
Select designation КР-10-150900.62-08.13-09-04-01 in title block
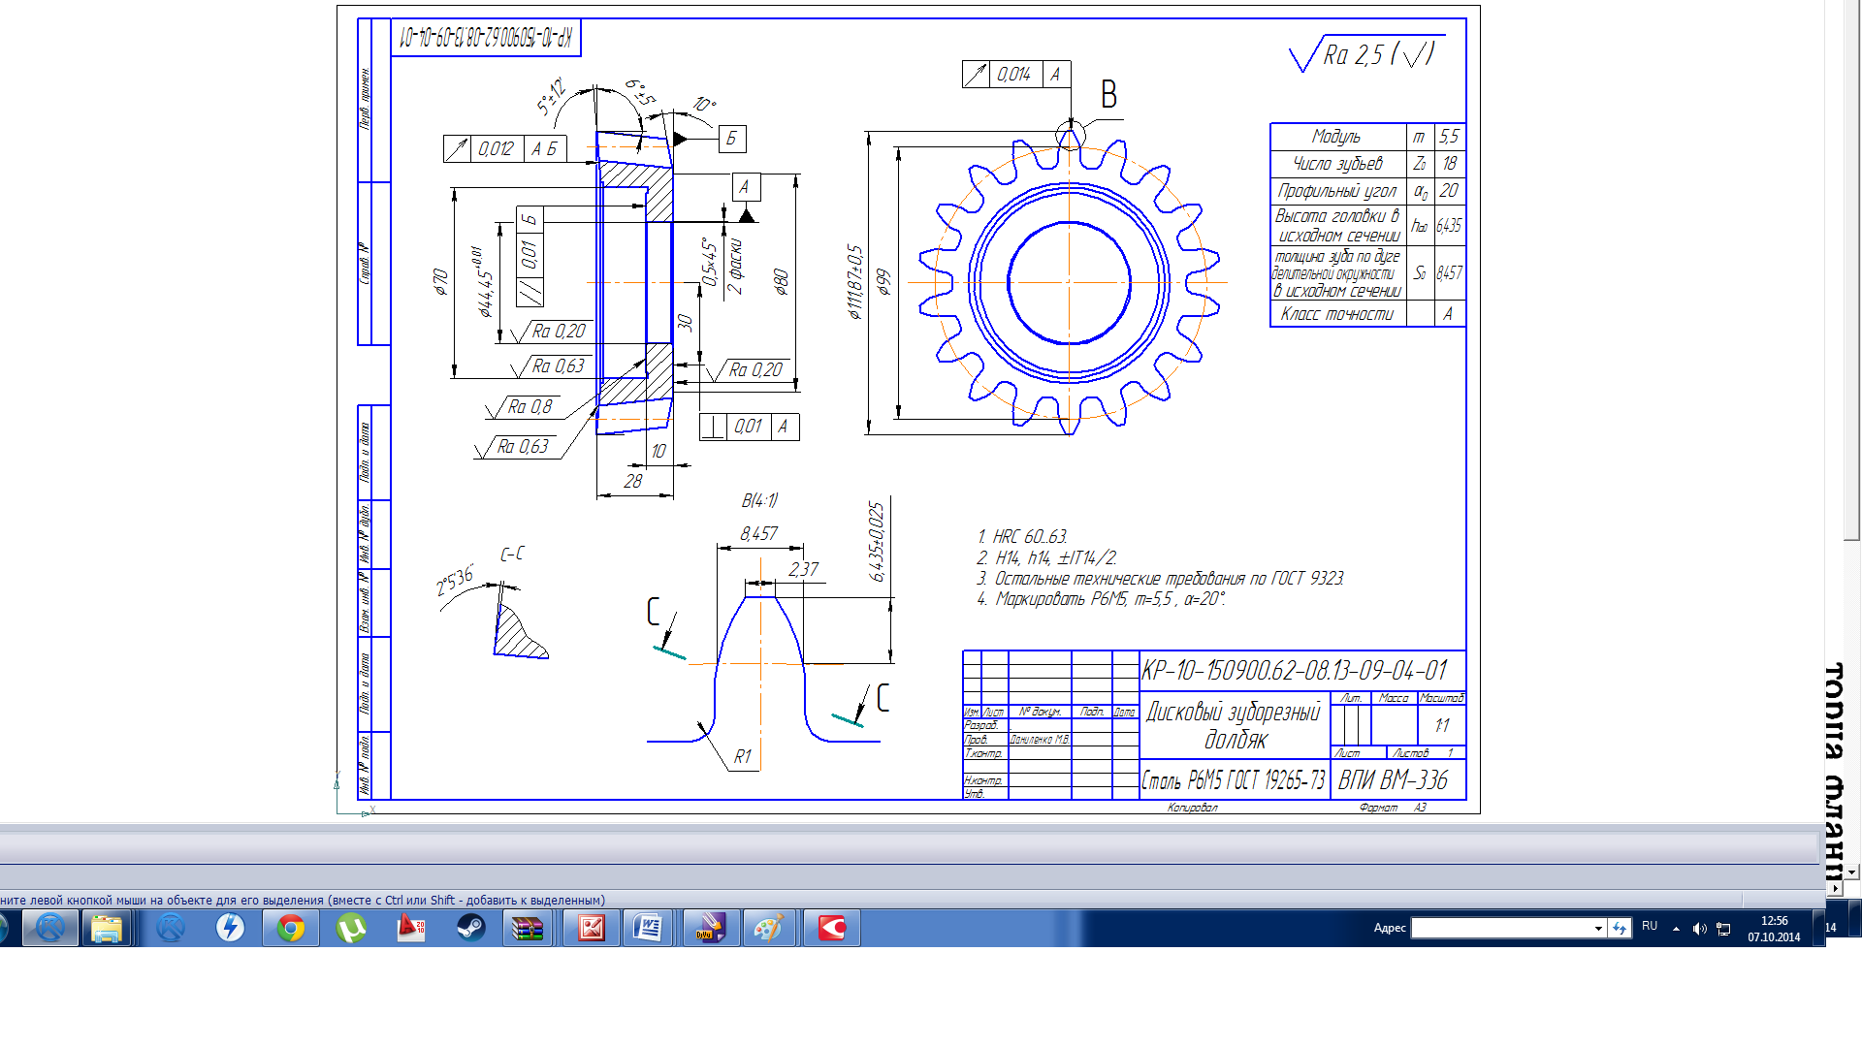coord(1294,670)
